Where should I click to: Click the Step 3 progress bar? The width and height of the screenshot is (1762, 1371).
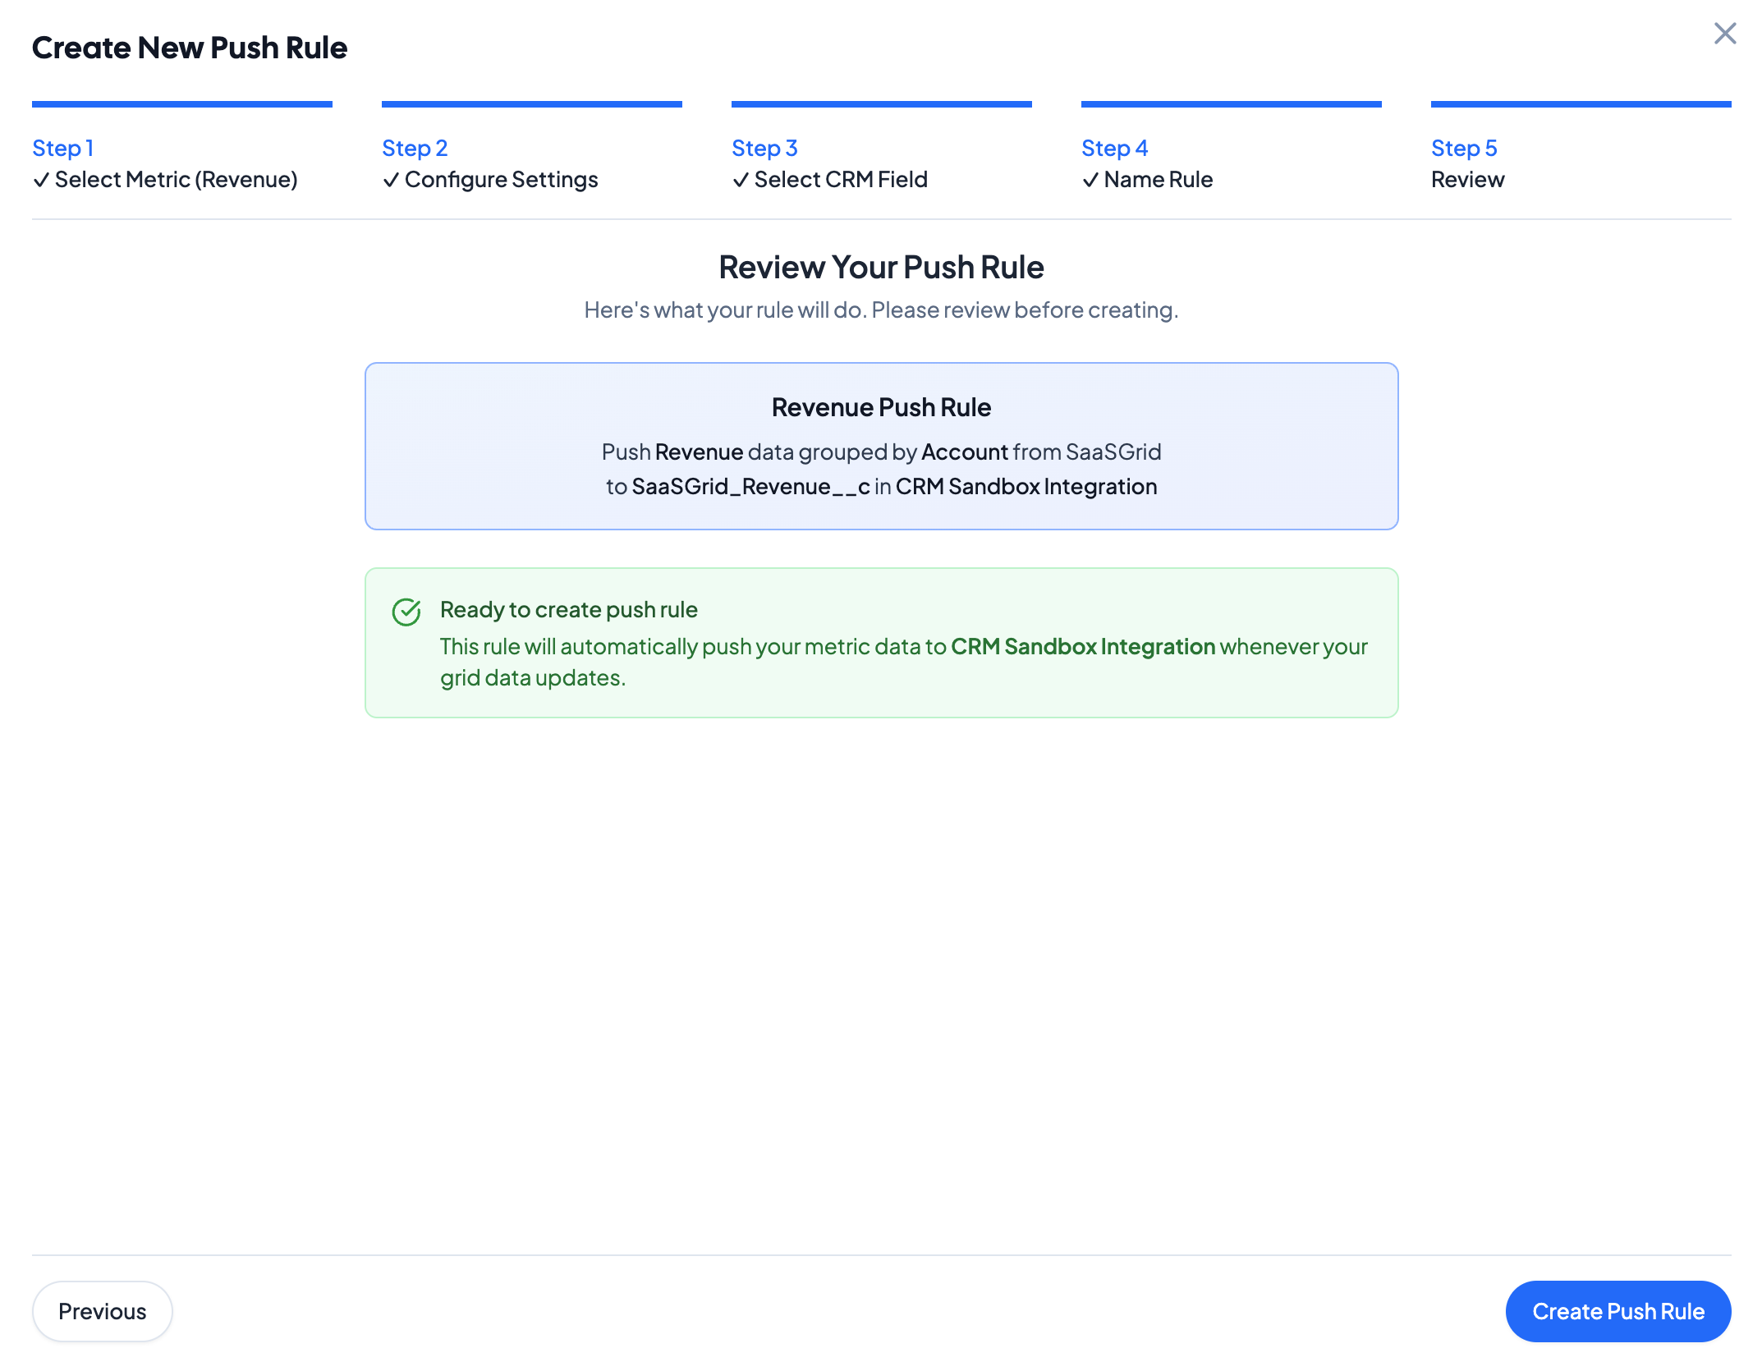pyautogui.click(x=882, y=104)
